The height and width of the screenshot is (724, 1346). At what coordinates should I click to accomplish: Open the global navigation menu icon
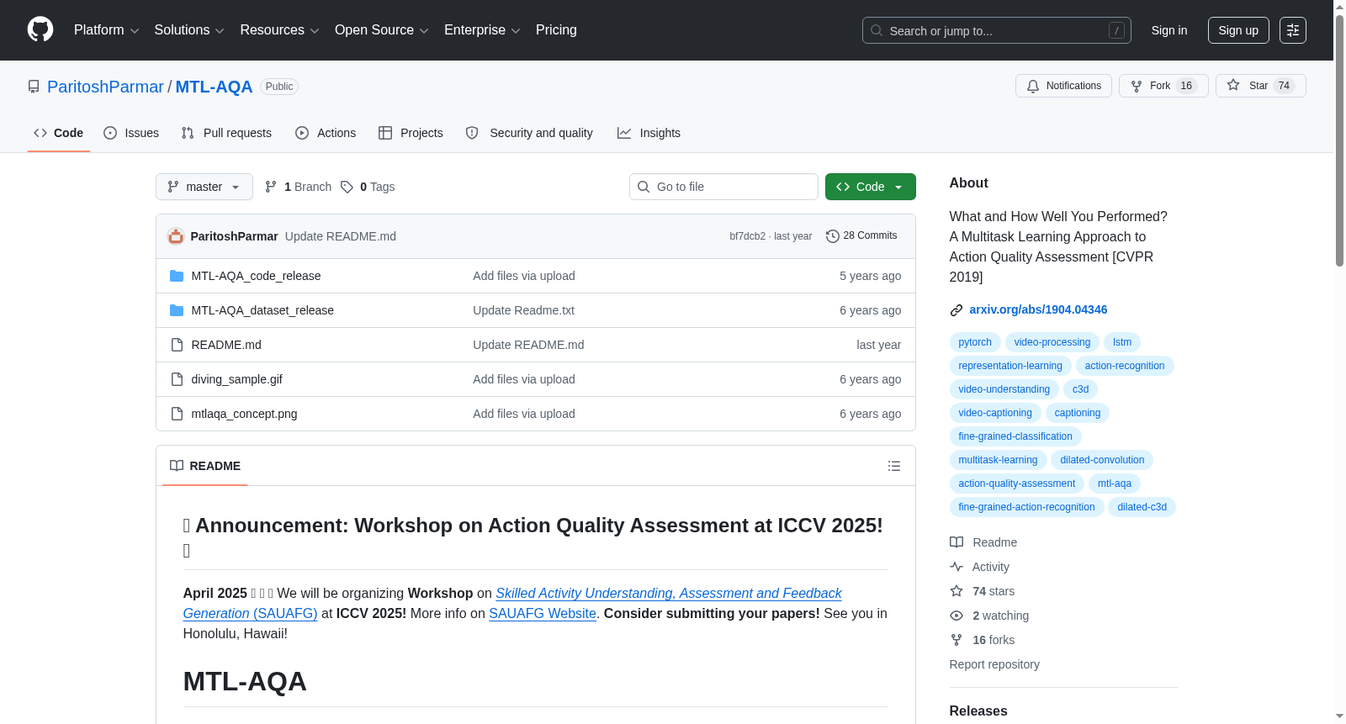coord(1293,30)
